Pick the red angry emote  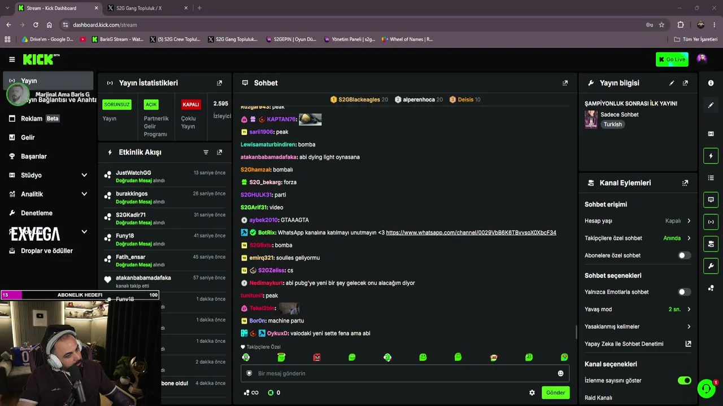(317, 358)
